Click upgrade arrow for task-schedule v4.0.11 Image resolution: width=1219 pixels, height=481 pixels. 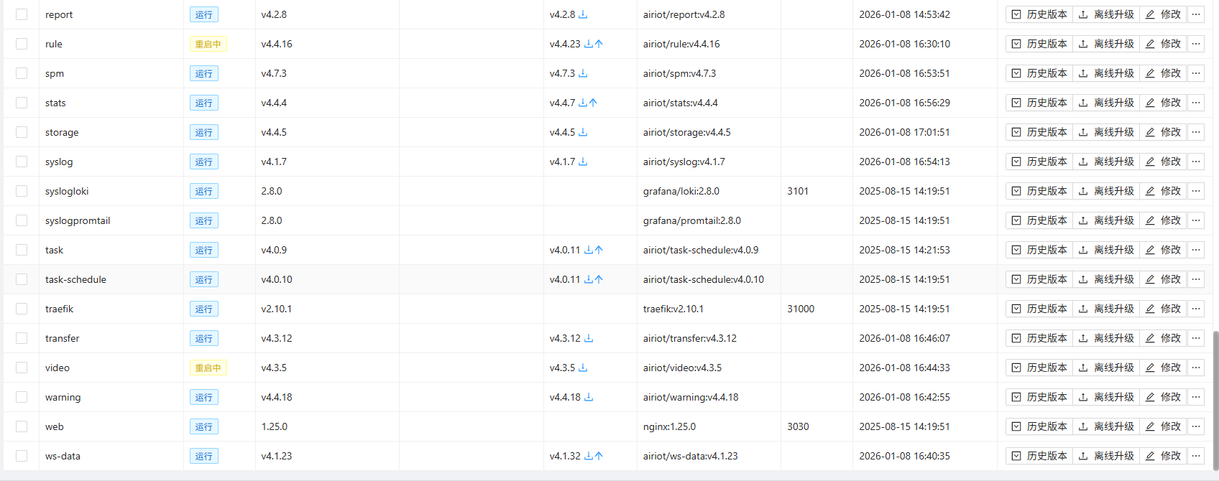[x=599, y=279]
